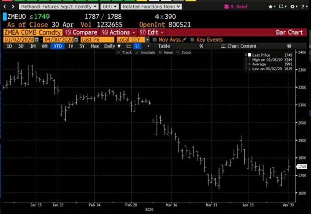
Task: Click the ZMEU0 ticker label
Action: coord(16,17)
